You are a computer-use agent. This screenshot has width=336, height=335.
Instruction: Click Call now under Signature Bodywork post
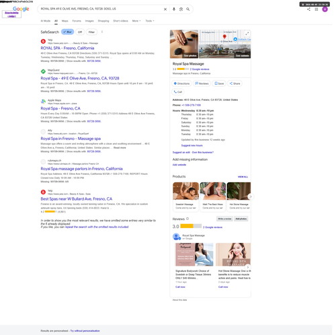180,287
